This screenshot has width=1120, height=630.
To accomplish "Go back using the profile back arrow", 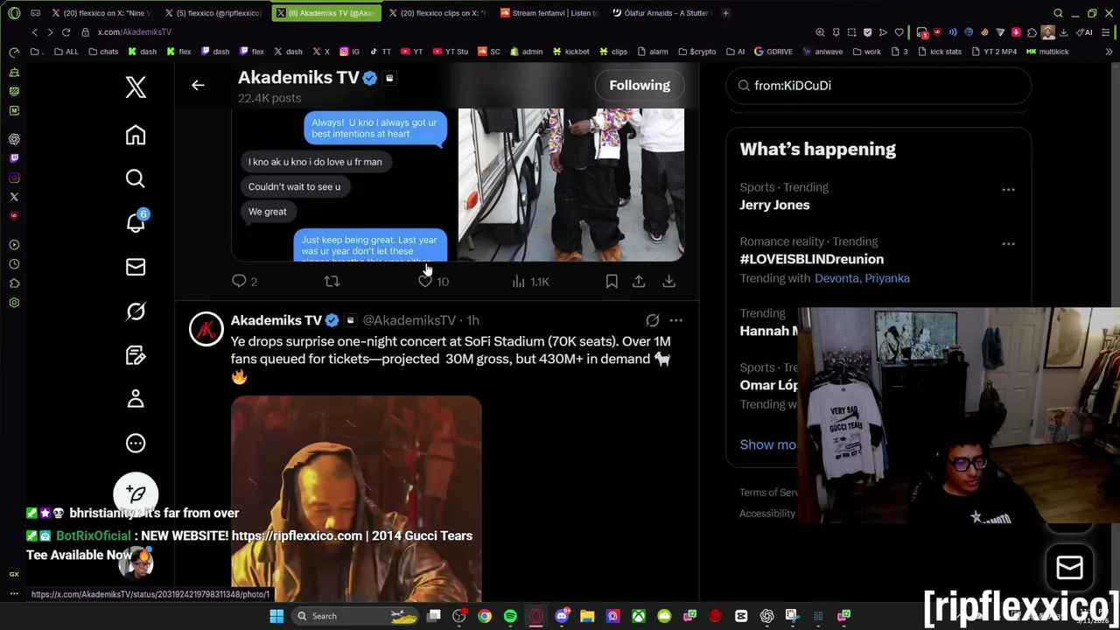I will coord(198,85).
